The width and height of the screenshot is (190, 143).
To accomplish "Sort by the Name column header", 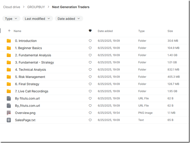I will [x=18, y=31].
